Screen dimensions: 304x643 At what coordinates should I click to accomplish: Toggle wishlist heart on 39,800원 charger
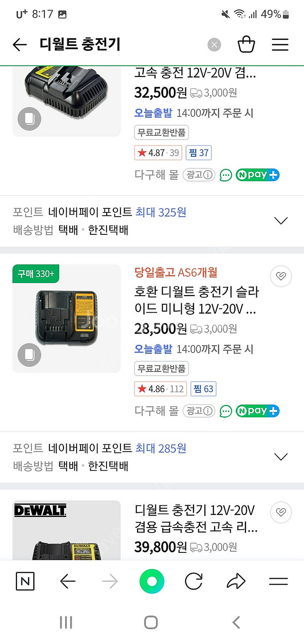pos(281,512)
